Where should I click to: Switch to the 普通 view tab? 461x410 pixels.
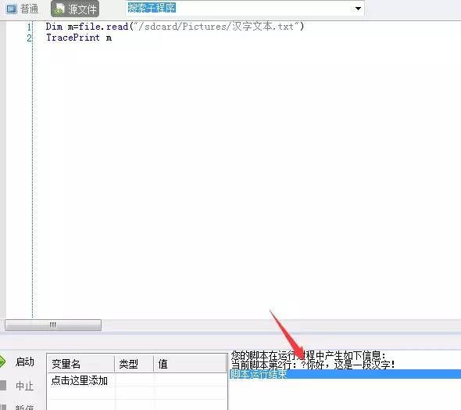[22, 9]
